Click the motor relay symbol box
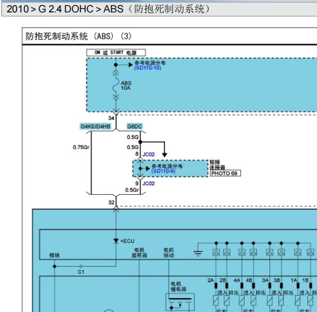This screenshot has width=317, height=312. 180,302
